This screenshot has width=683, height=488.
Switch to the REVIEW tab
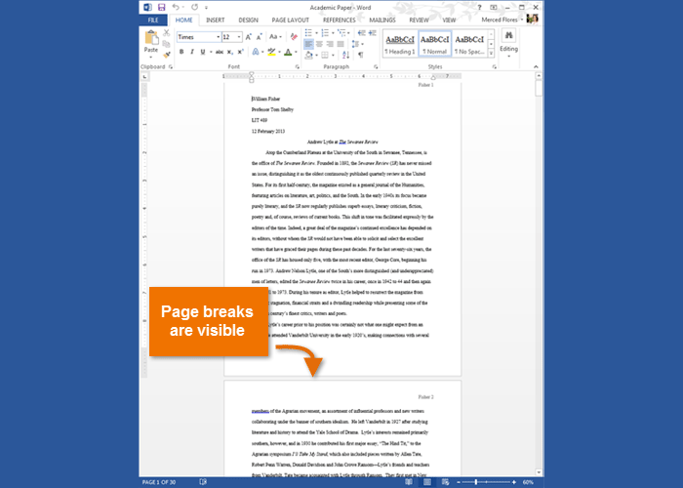pyautogui.click(x=419, y=20)
